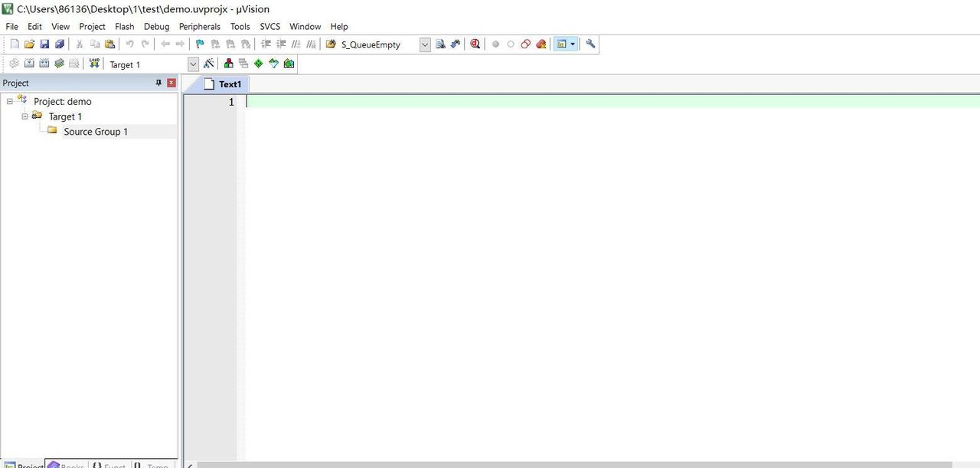The width and height of the screenshot is (980, 468).
Task: Toggle breakpoint enable with linked circles icon
Action: [x=525, y=44]
